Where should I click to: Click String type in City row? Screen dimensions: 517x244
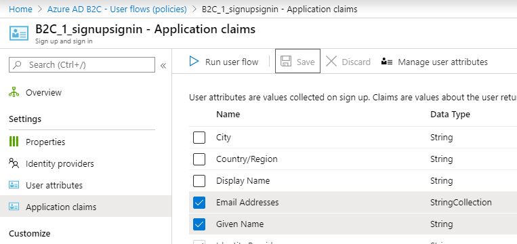coord(441,137)
